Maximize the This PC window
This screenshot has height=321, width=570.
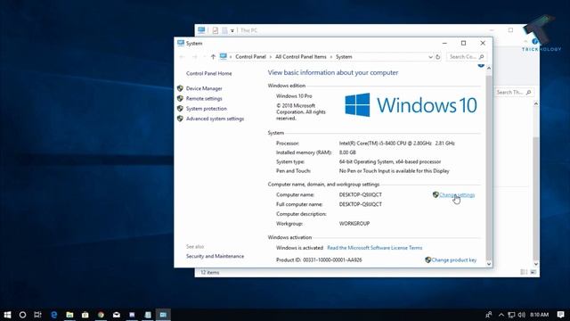510,30
